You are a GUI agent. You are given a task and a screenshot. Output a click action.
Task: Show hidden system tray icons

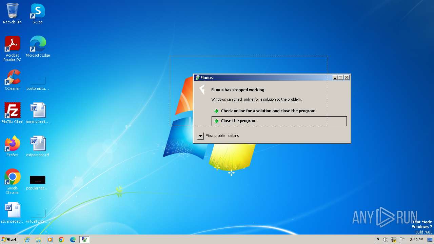tap(378, 240)
